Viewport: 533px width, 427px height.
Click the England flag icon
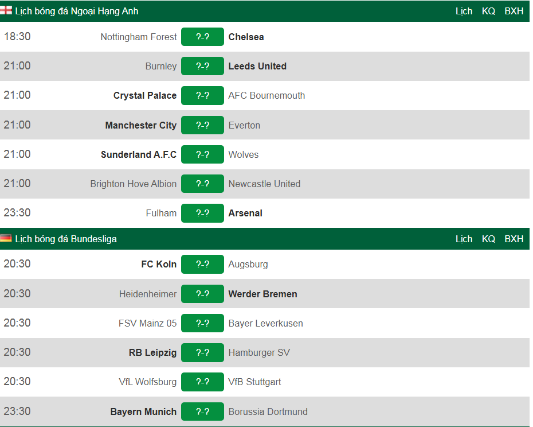pyautogui.click(x=6, y=10)
